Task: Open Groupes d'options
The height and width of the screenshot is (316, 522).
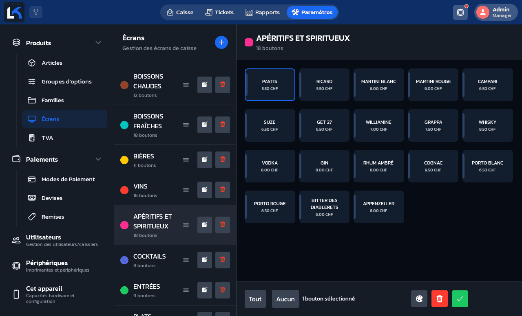Action: 64,81
